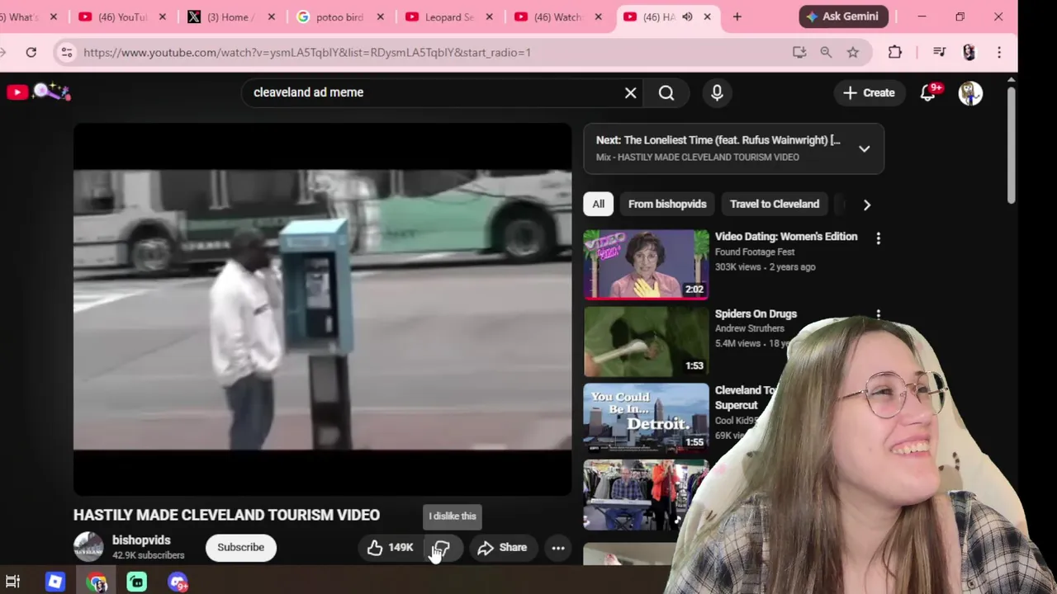This screenshot has width=1057, height=594.
Task: Open the YouTube account avatar menu
Action: [970, 93]
